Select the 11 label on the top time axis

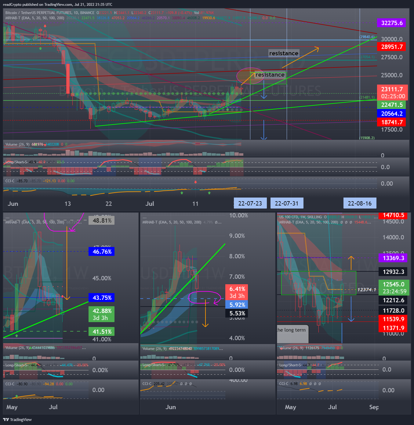tap(195, 204)
